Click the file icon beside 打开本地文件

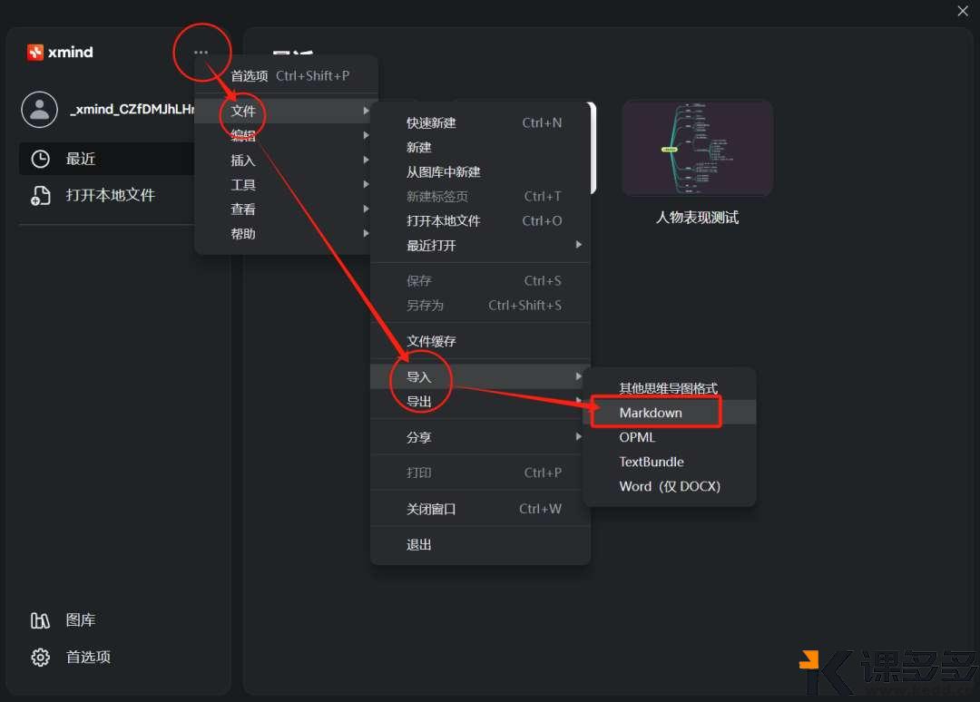tap(42, 193)
